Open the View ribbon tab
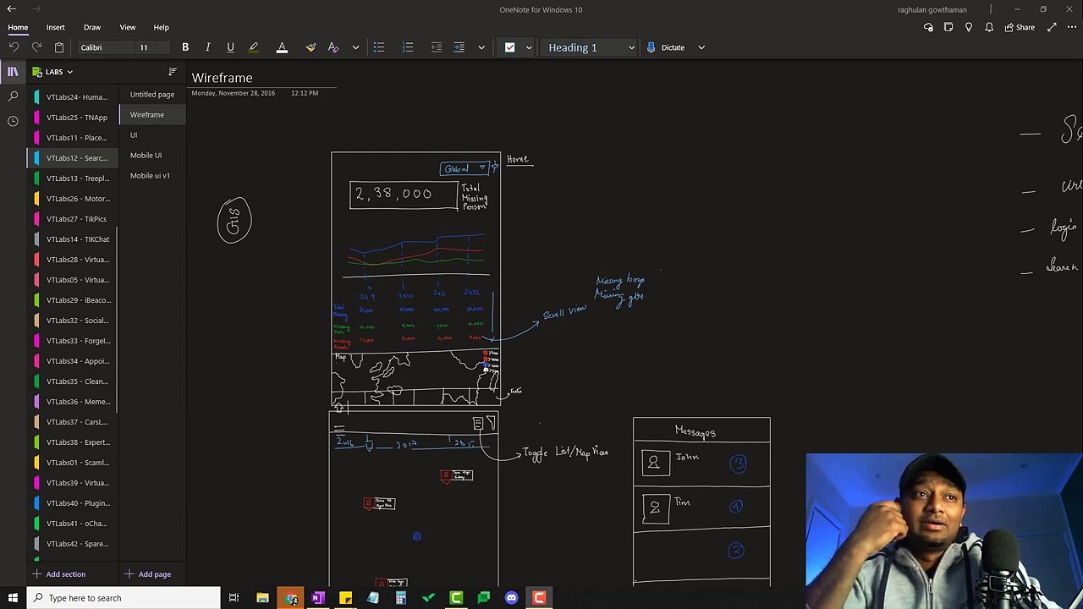 click(x=128, y=27)
